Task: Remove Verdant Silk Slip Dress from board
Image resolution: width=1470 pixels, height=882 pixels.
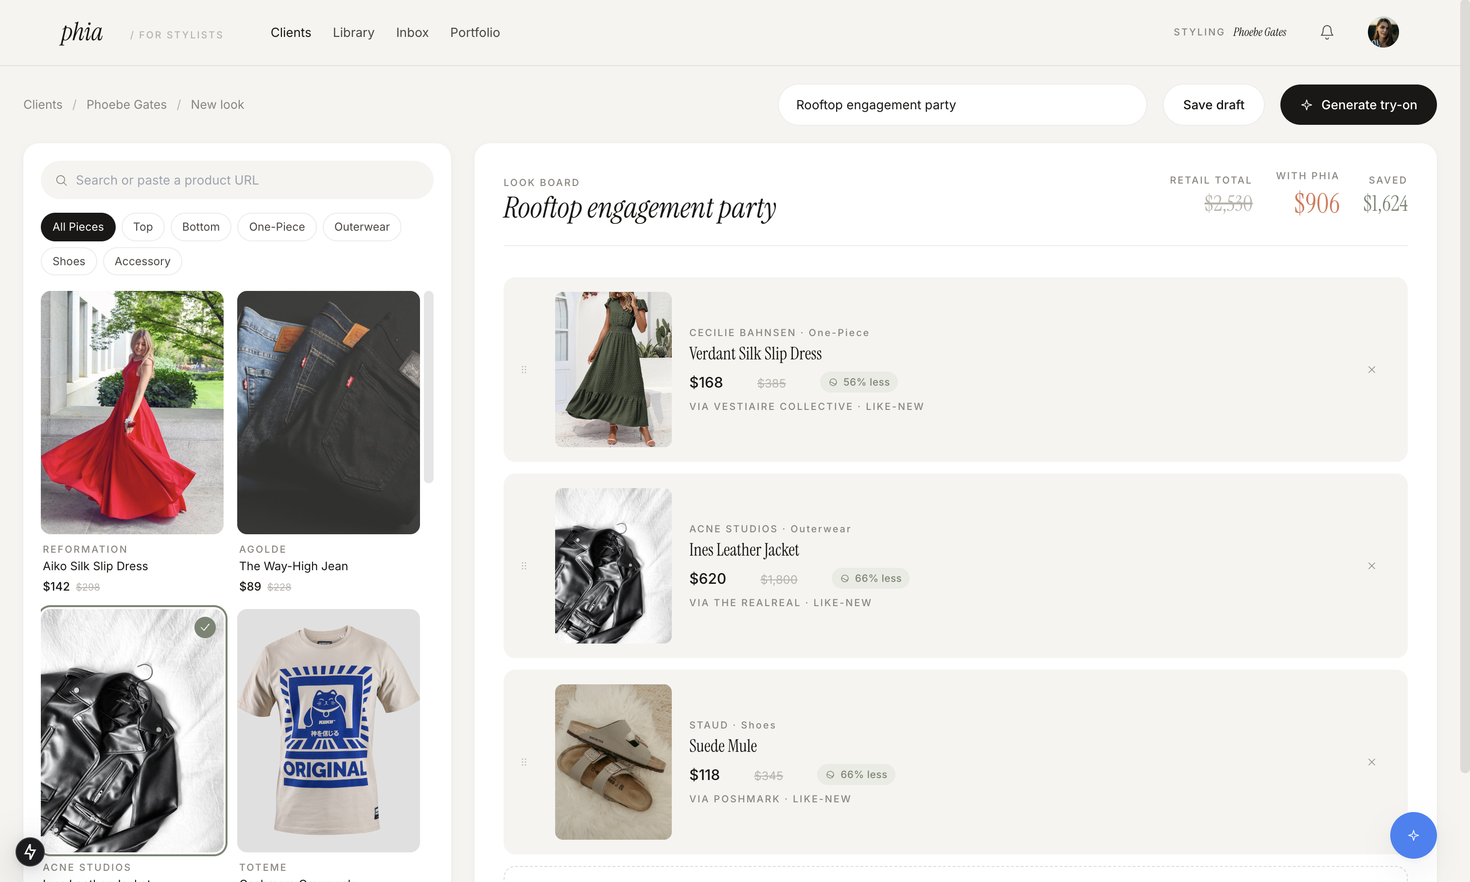Action: 1371,370
